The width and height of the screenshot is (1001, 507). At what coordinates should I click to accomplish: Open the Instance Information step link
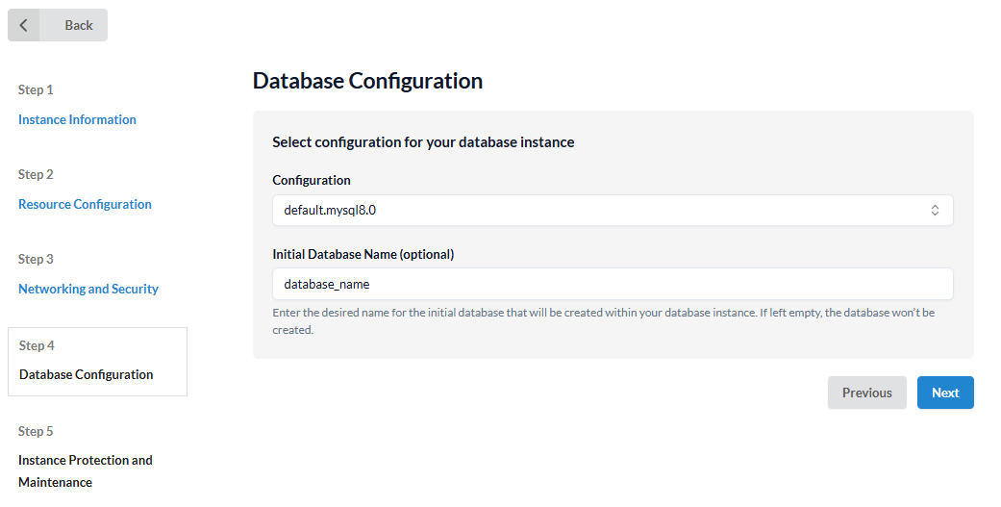[77, 119]
